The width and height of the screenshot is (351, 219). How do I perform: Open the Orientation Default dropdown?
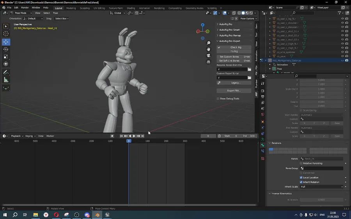(34, 19)
